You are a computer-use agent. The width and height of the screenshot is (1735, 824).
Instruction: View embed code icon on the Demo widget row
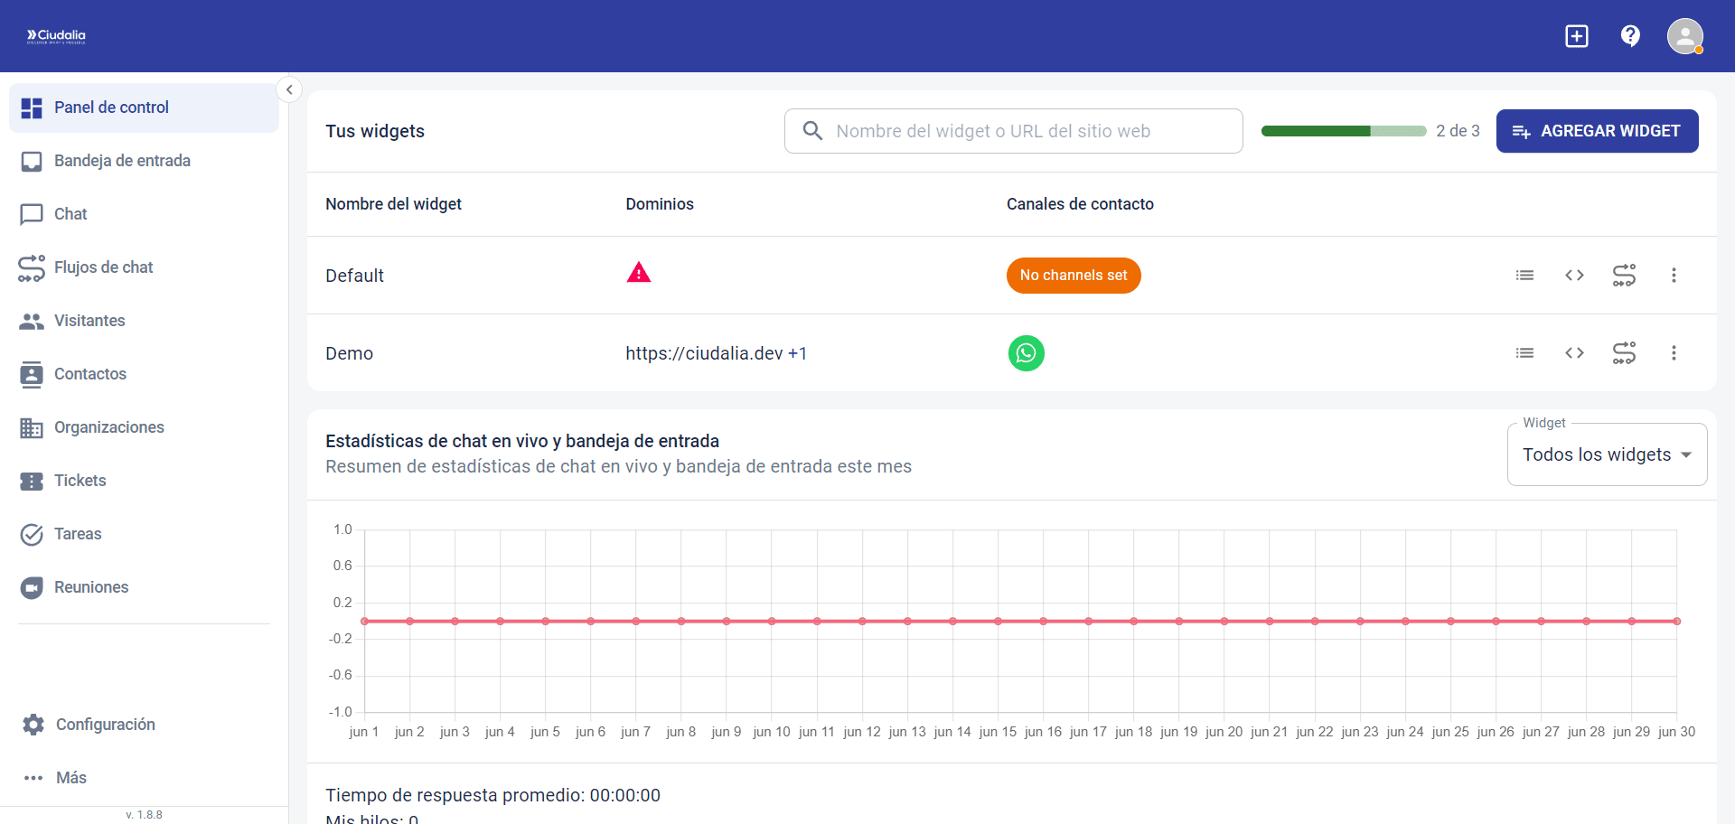point(1574,353)
